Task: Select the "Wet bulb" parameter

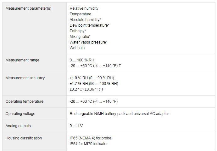Action: [x=77, y=48]
